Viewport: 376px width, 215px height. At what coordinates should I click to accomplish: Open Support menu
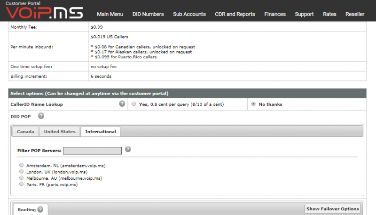[304, 14]
